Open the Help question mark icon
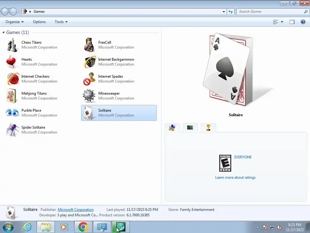Image resolution: width=310 pixels, height=233 pixels. (x=303, y=22)
